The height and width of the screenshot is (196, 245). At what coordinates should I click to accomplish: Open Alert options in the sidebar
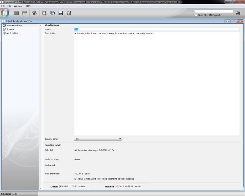(x=13, y=33)
